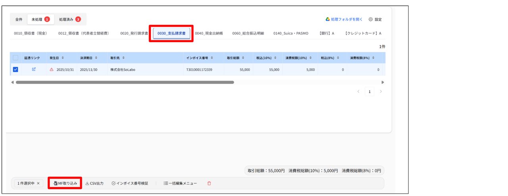
Task: Select the 0030_支払請求書 tab
Action: pyautogui.click(x=171, y=33)
